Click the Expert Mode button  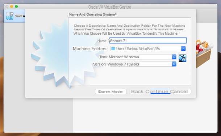pos(110,92)
